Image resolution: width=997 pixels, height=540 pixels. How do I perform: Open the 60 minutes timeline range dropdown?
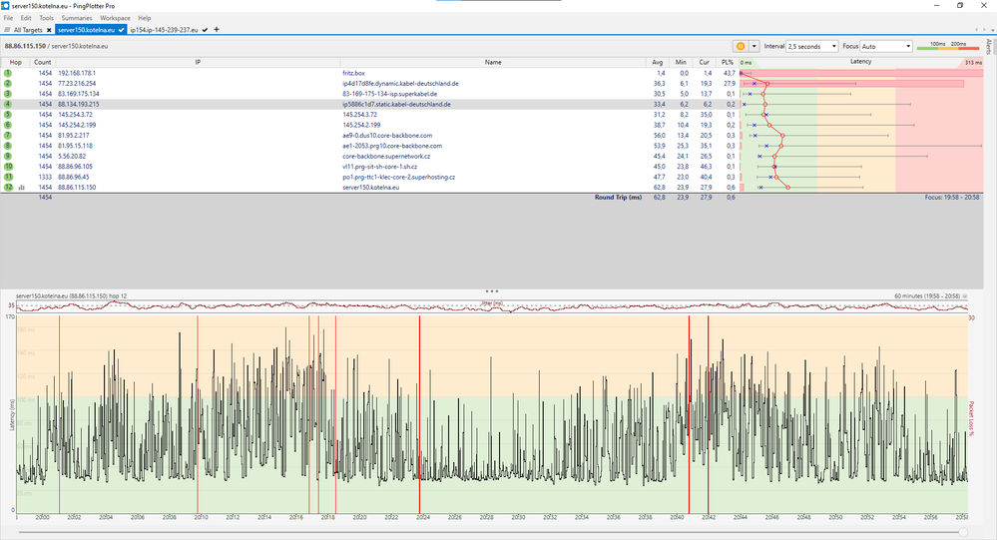[965, 296]
